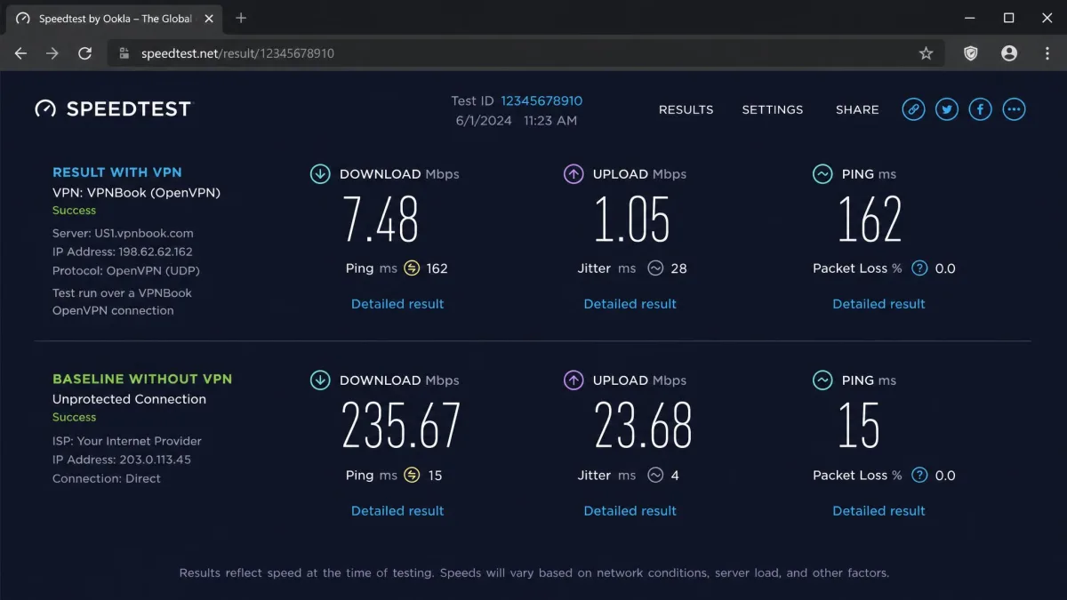Click upload arrow icon in VPN result
This screenshot has width=1067, height=600.
click(574, 174)
